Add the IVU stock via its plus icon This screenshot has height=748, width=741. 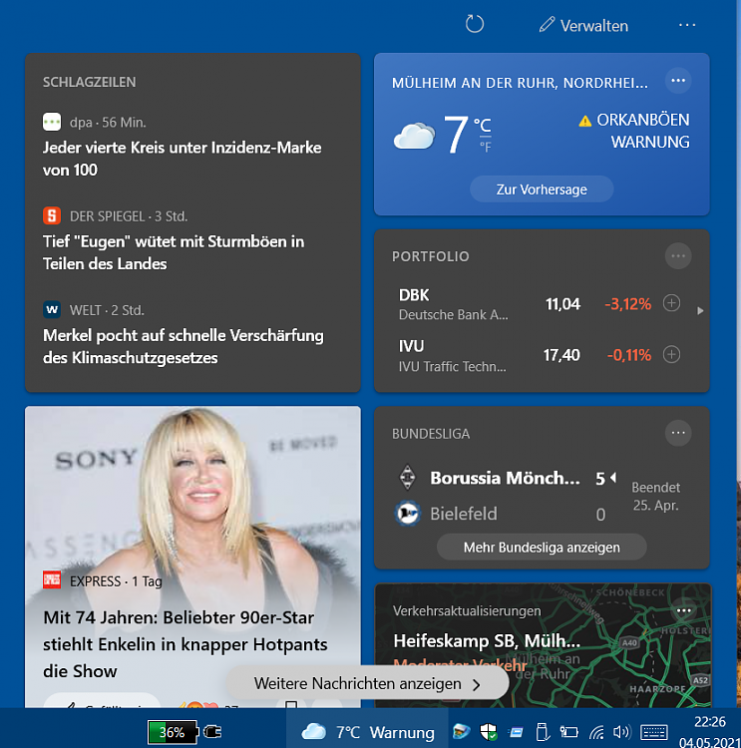point(671,354)
